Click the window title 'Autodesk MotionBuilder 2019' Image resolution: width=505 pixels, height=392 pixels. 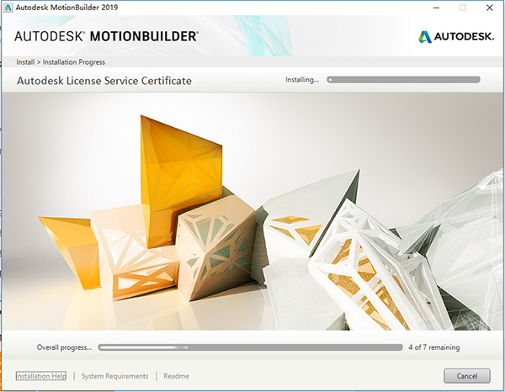pos(63,8)
